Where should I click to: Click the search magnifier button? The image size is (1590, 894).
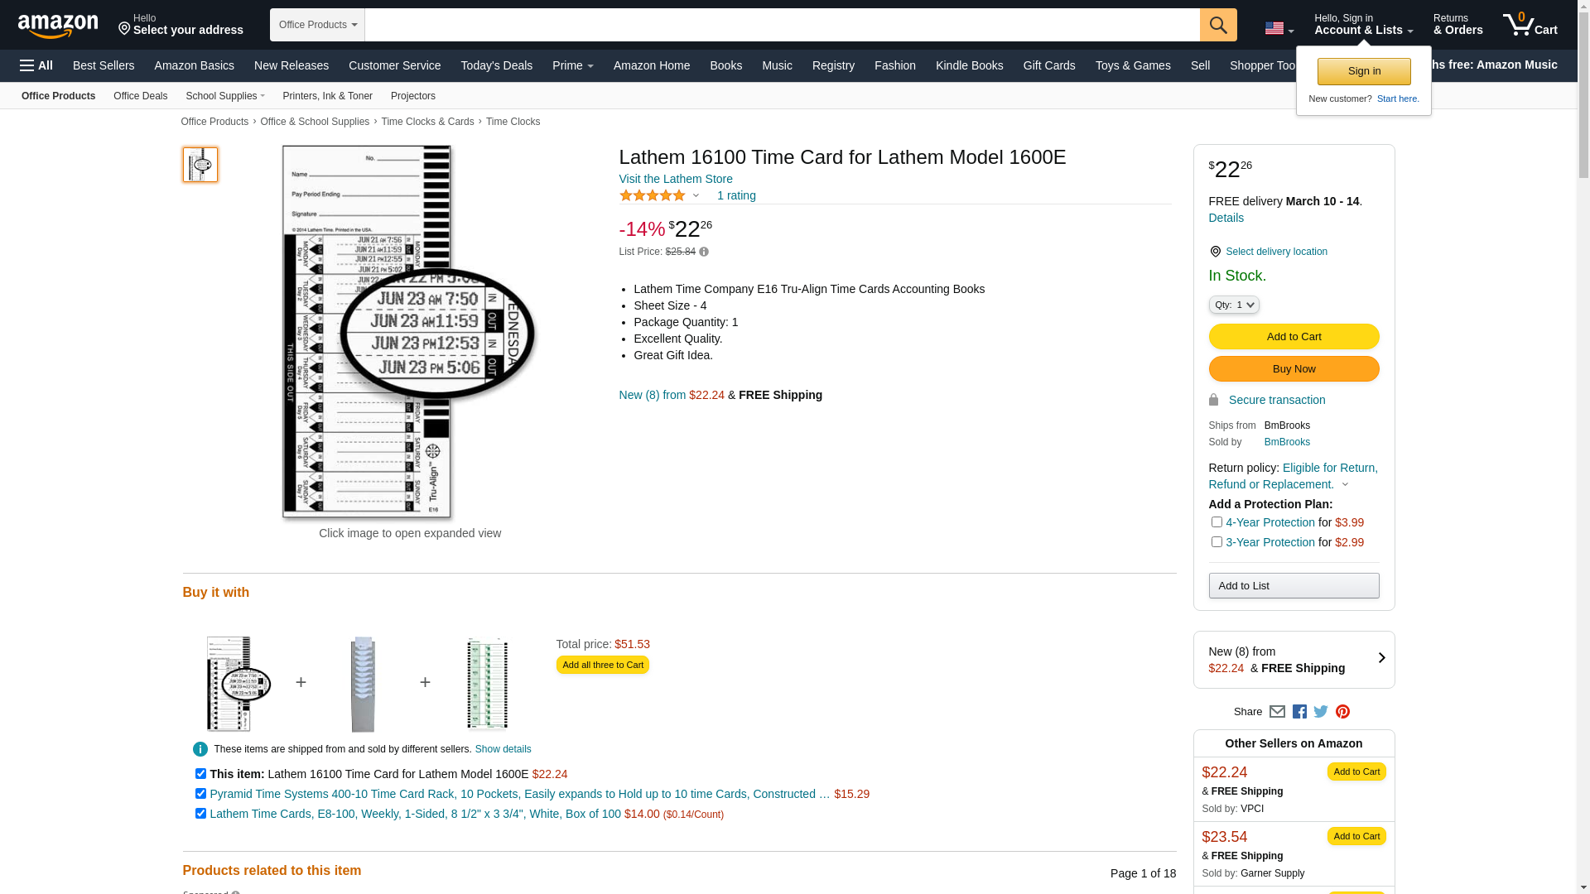(1218, 25)
